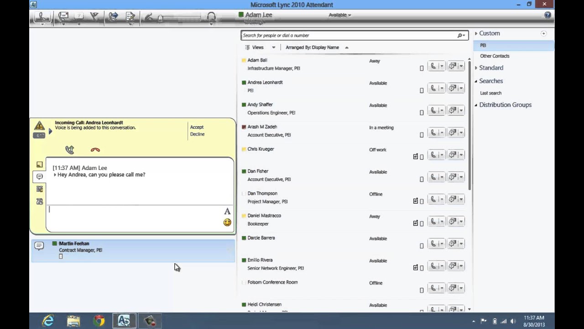Click into the message typing box
Screen dimensions: 584x329
(x=135, y=218)
